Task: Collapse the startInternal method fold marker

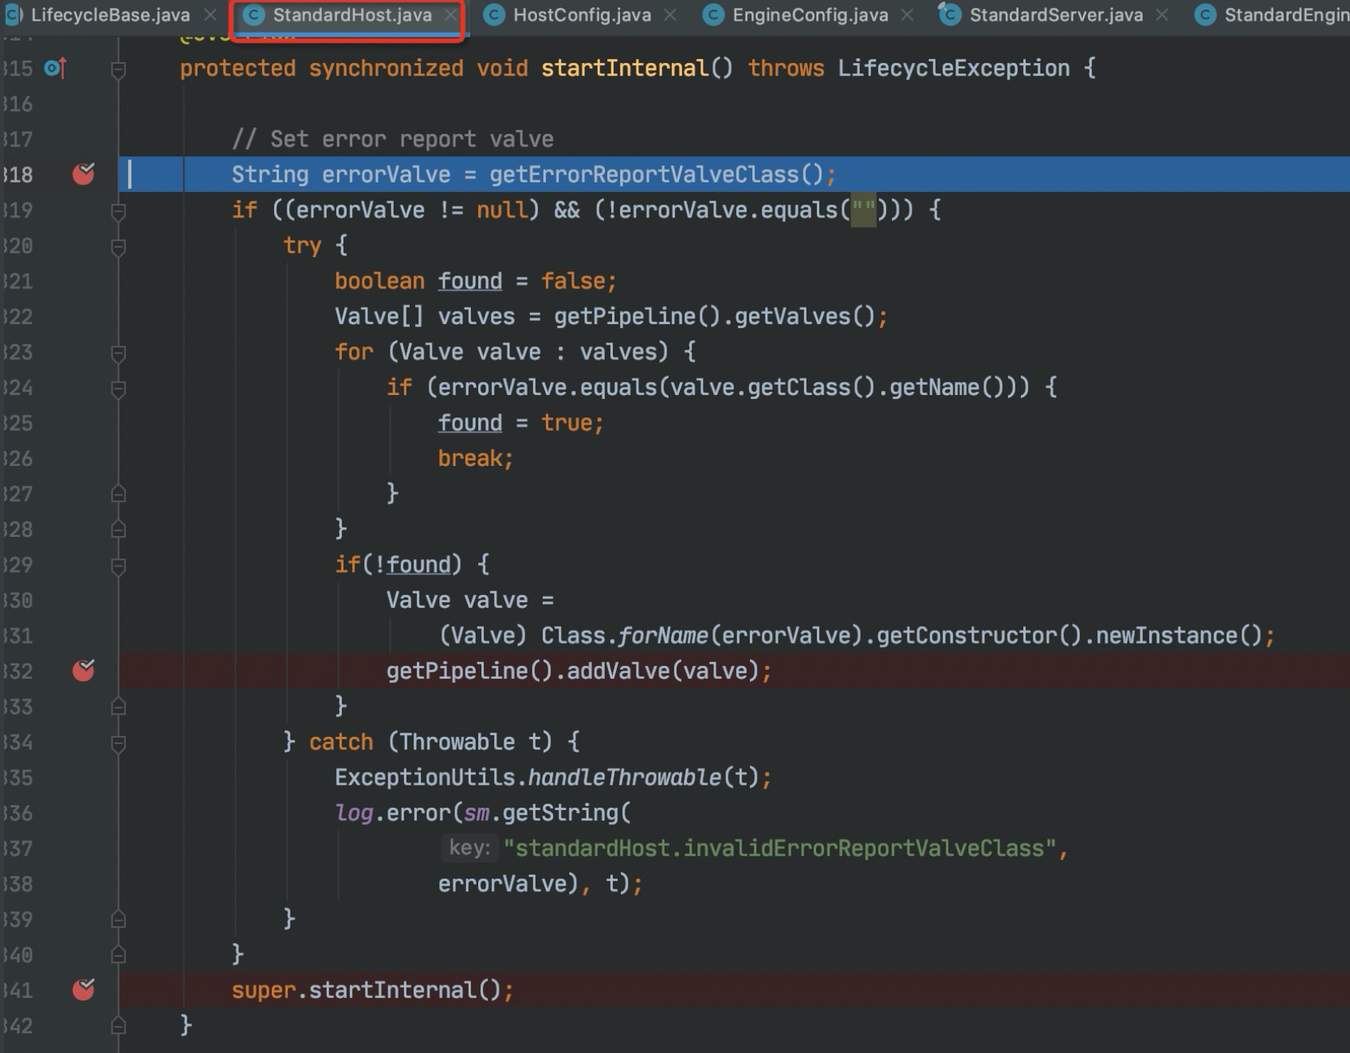Action: coord(118,71)
